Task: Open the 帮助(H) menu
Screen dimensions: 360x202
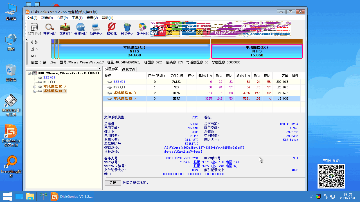Action: point(107,18)
